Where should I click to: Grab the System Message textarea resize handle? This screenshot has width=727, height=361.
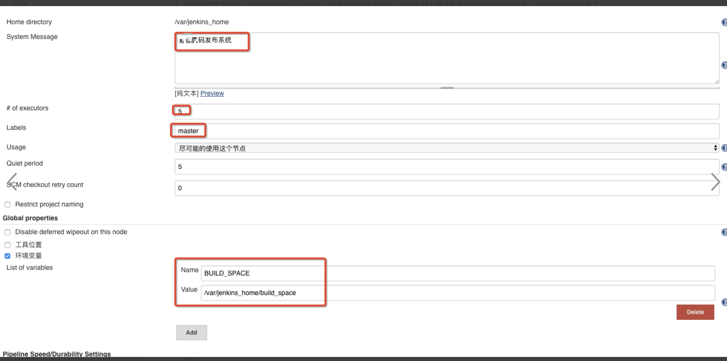pos(447,88)
